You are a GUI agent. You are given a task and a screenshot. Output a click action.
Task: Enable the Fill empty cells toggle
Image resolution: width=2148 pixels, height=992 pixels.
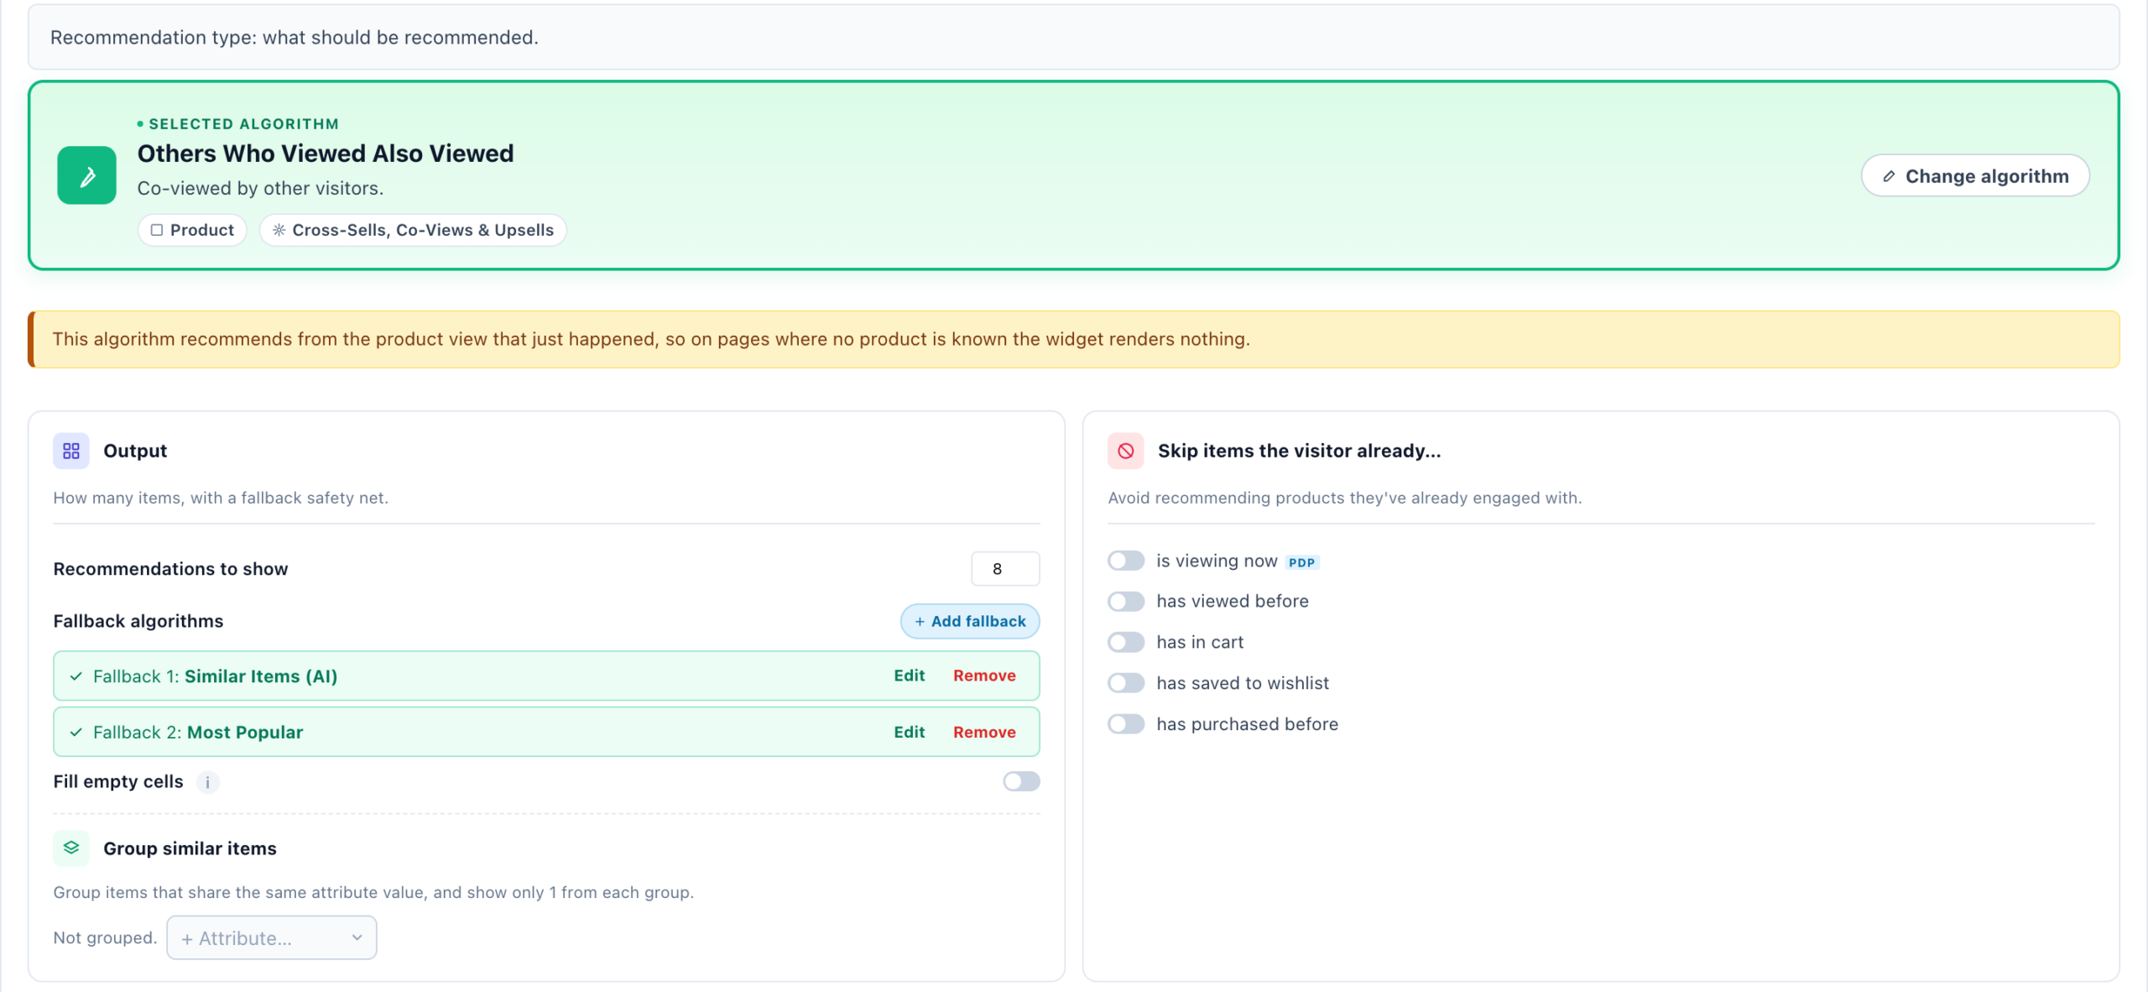click(1021, 781)
